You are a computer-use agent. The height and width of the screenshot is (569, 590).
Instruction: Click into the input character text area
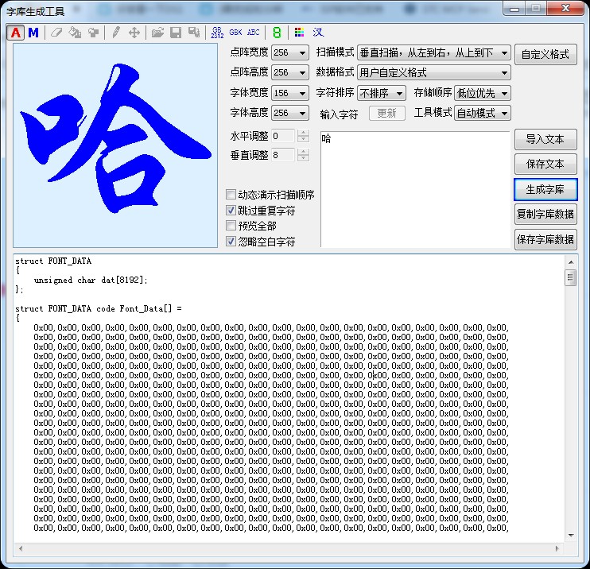415,189
